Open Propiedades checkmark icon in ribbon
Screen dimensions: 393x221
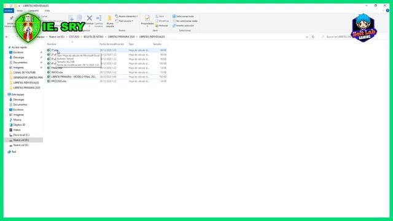(147, 18)
